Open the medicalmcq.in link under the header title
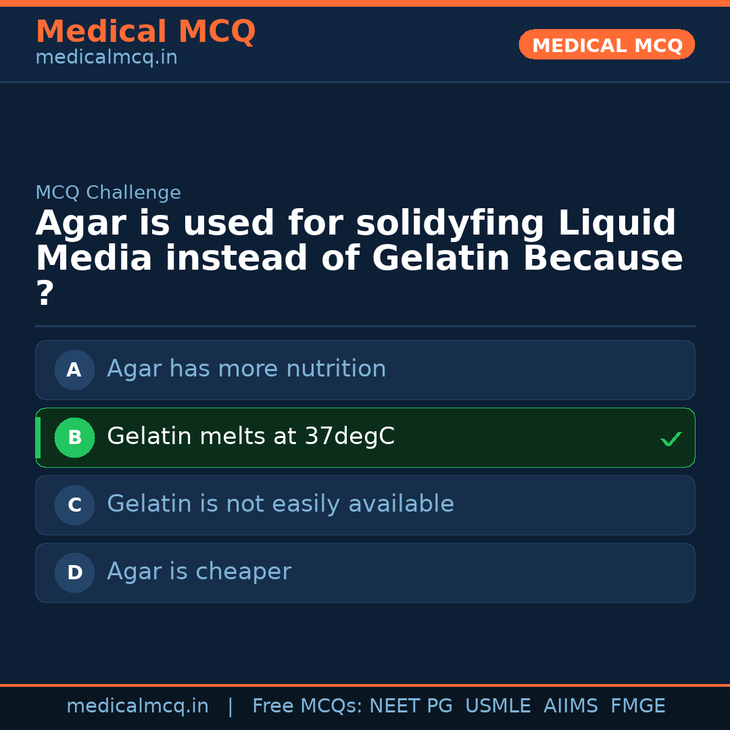730x730 pixels. (106, 58)
